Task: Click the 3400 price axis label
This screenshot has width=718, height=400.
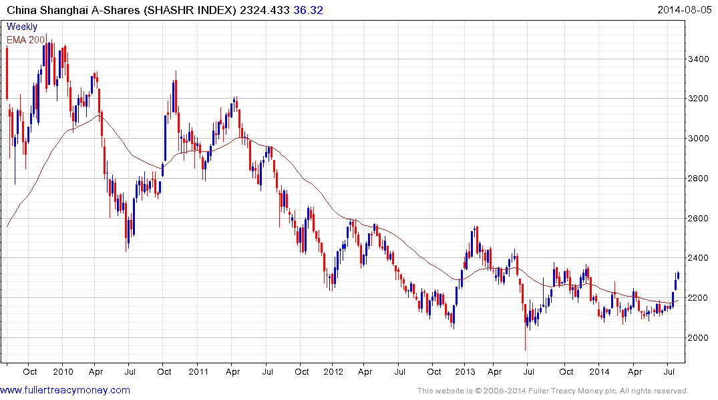Action: pos(699,59)
